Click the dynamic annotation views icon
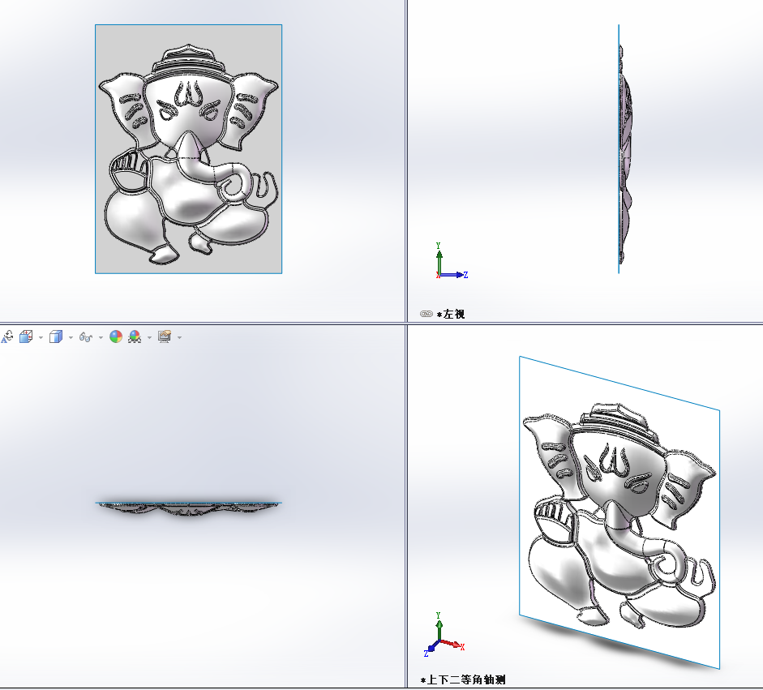 7,336
